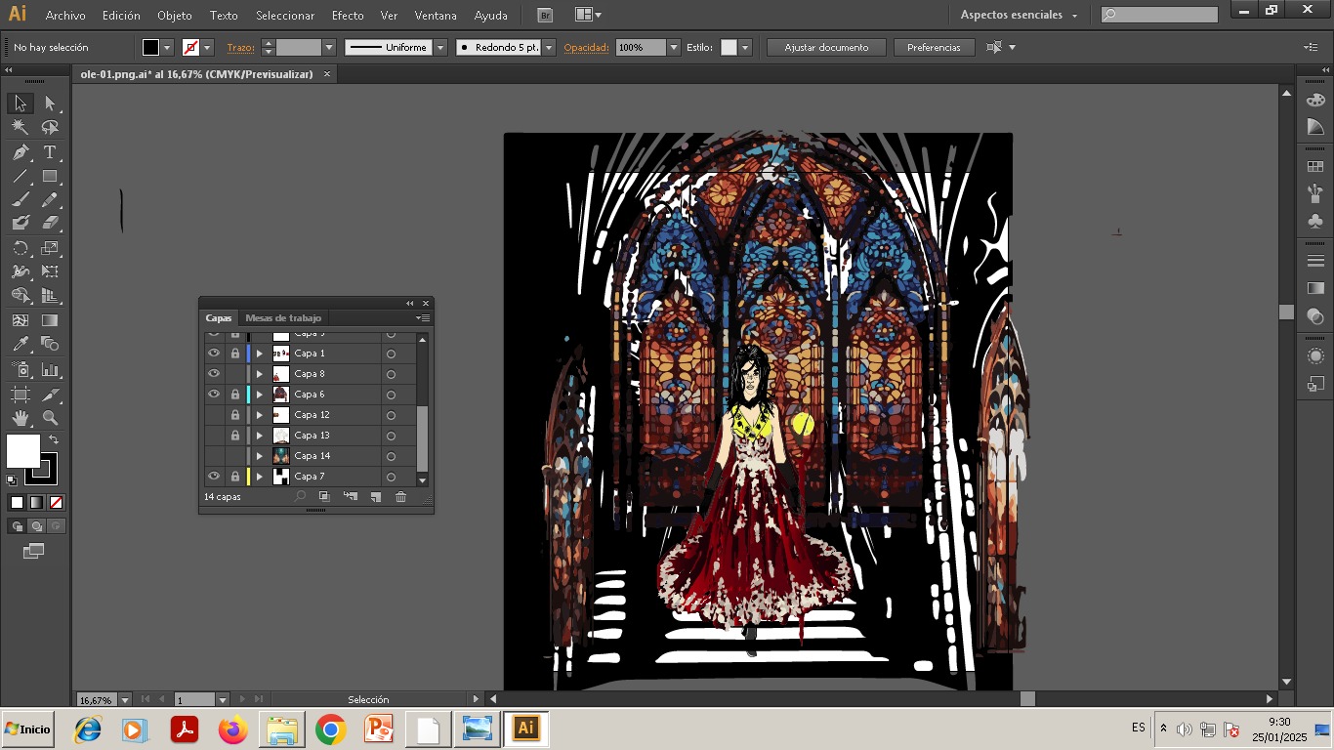The image size is (1334, 750).
Task: Expand Capa 1 layer contents
Action: 260,354
